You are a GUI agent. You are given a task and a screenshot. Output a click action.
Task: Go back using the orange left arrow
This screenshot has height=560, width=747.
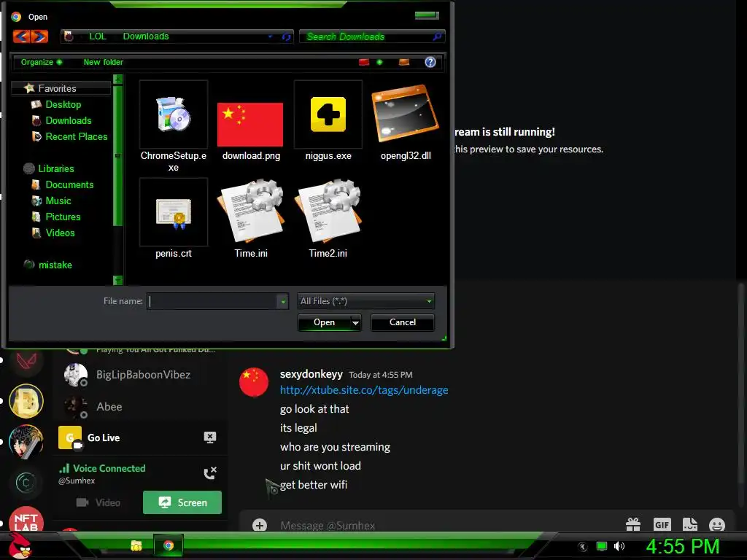point(22,36)
